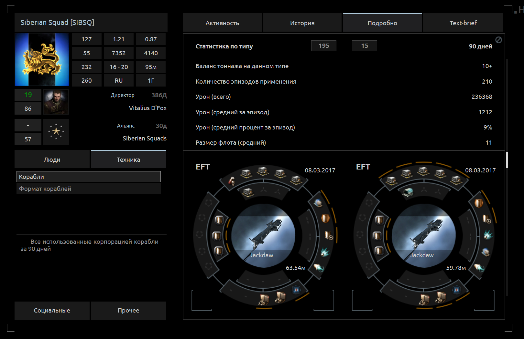Viewport: 524px width, 339px height.
Task: Click the Jackdaw ship image in 59.78м fit
Action: [x=424, y=235]
